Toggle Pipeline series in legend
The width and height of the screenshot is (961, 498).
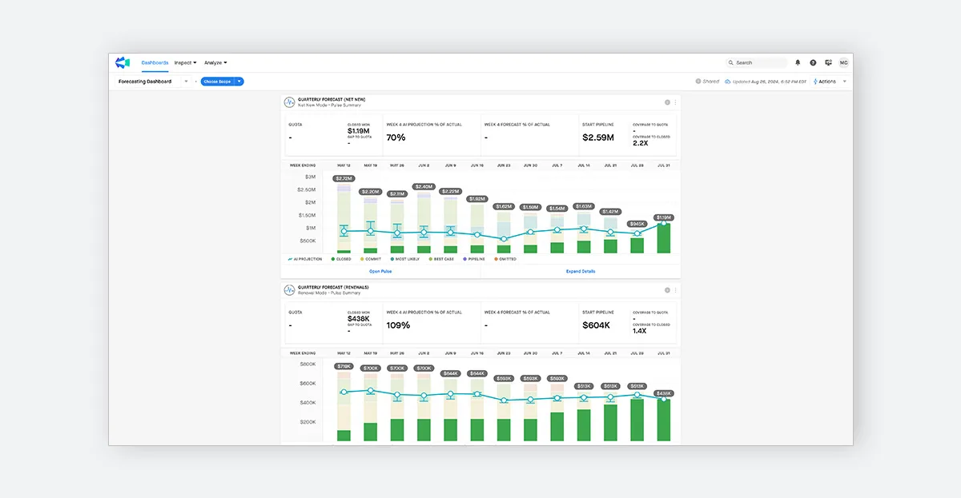tap(475, 259)
